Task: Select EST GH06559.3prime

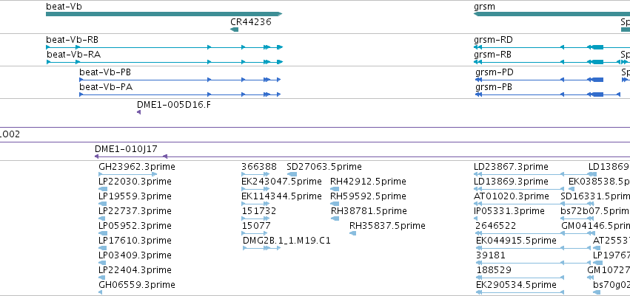Action: point(101,292)
